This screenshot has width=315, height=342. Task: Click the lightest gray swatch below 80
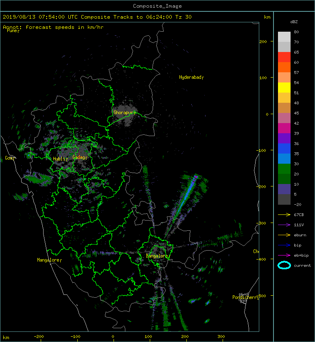tap(284, 37)
